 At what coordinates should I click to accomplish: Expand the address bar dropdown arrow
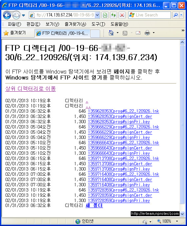[97, 15]
